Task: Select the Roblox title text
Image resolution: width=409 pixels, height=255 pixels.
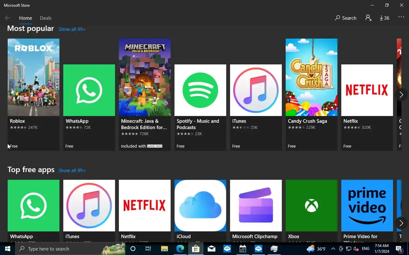Action: pyautogui.click(x=17, y=121)
